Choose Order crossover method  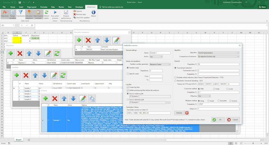coord(214,89)
